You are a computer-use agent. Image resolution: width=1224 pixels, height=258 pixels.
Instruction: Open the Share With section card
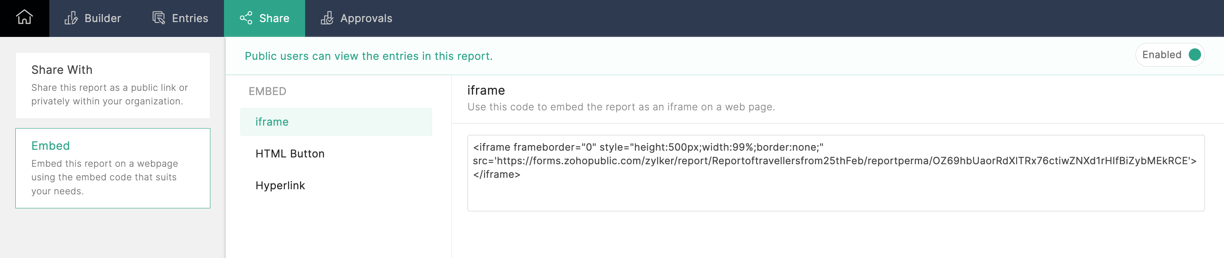click(x=113, y=85)
